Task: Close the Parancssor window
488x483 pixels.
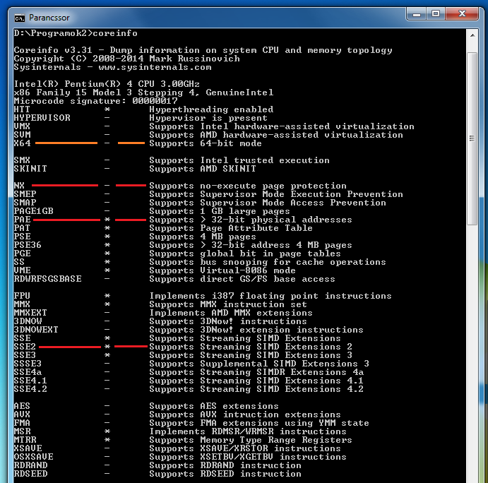Action: (x=462, y=14)
